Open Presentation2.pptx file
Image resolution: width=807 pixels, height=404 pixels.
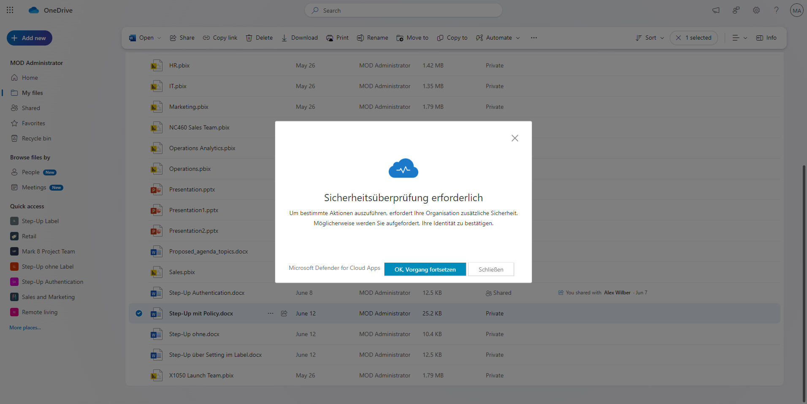tap(194, 231)
